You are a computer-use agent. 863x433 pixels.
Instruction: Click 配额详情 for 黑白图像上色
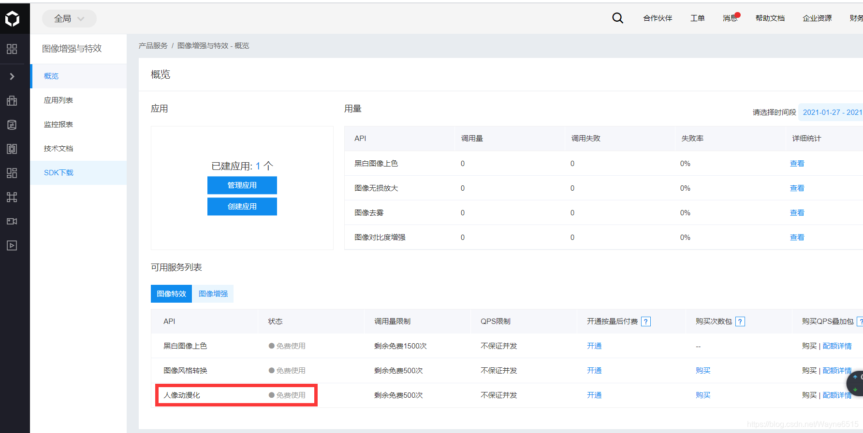pyautogui.click(x=837, y=346)
